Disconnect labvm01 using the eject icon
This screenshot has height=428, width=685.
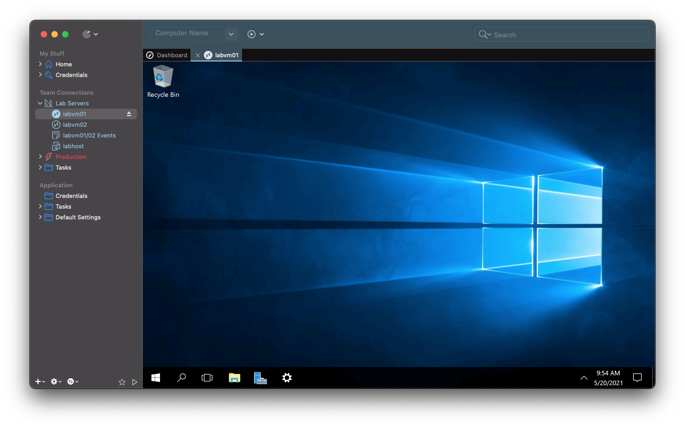coord(129,114)
